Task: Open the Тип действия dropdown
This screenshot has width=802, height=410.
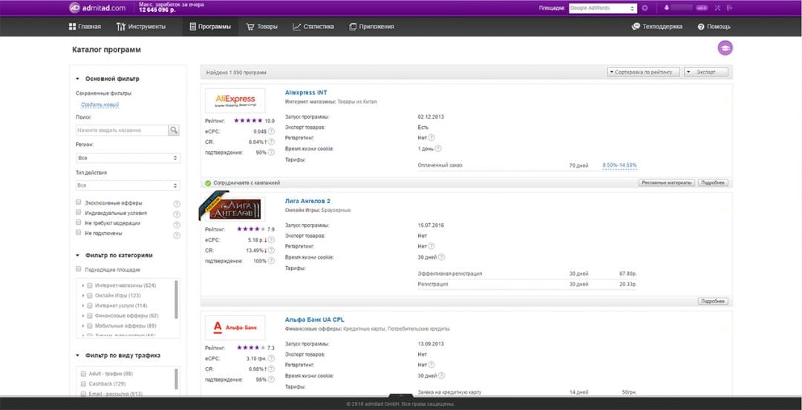Action: (x=128, y=185)
